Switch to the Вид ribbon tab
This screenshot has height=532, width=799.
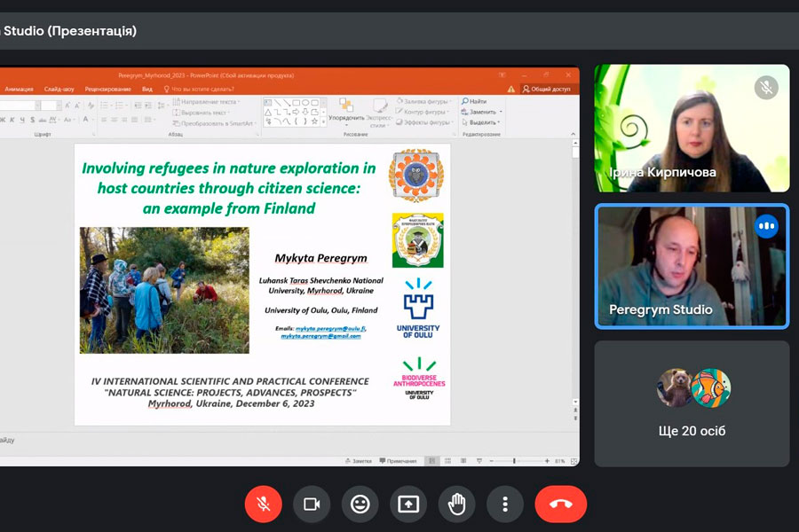click(x=147, y=89)
